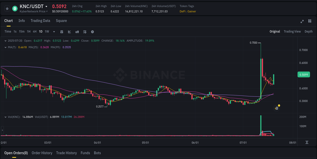The height and width of the screenshot is (159, 317).
Task: Expand chart to fullscreen with arrows icon
Action: (302, 21)
